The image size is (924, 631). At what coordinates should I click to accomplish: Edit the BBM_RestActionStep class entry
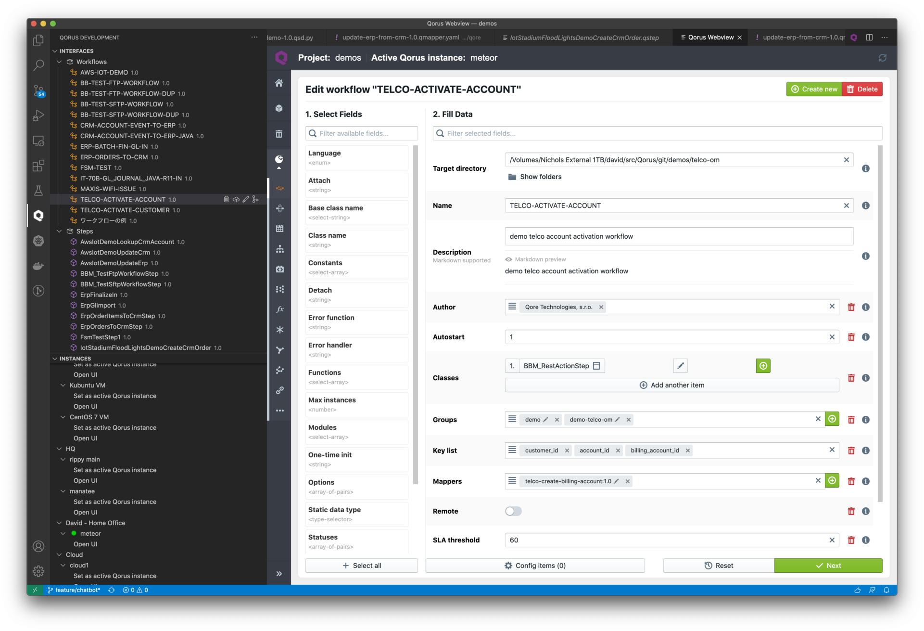pyautogui.click(x=680, y=366)
